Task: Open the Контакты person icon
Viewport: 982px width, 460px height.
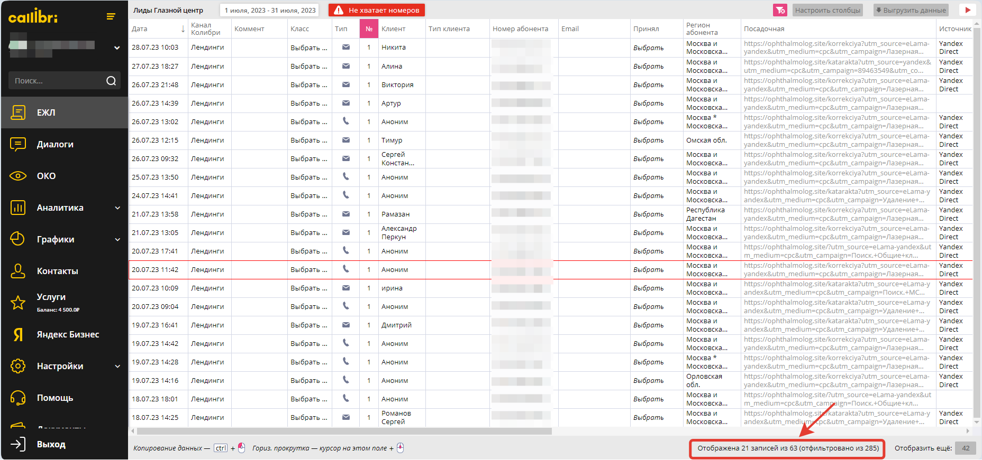Action: (18, 271)
